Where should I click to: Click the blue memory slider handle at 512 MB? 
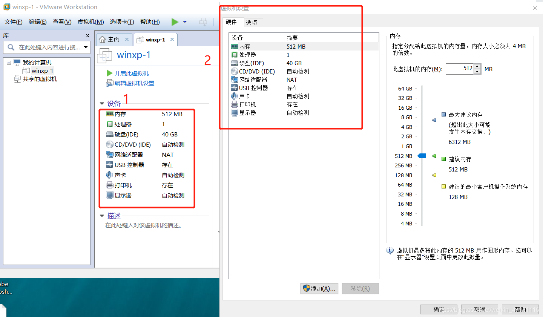tap(422, 156)
